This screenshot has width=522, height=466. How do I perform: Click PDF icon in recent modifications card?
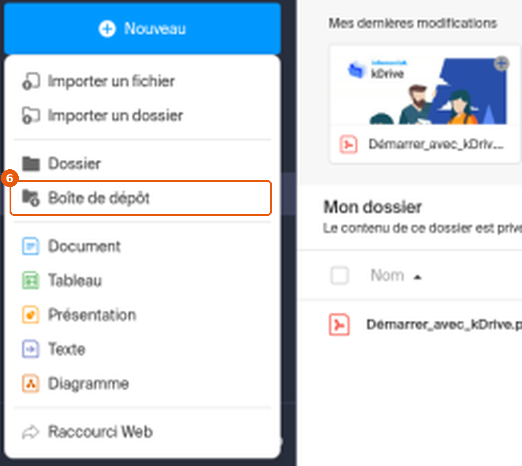tap(348, 144)
